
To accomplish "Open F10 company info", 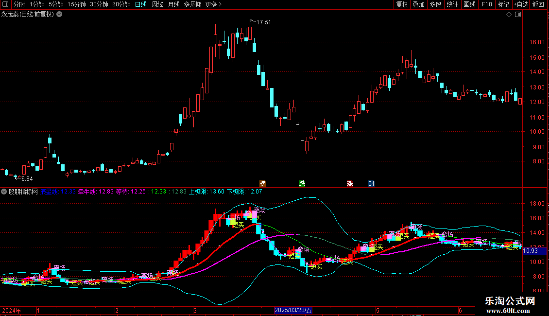I will tap(487, 4).
